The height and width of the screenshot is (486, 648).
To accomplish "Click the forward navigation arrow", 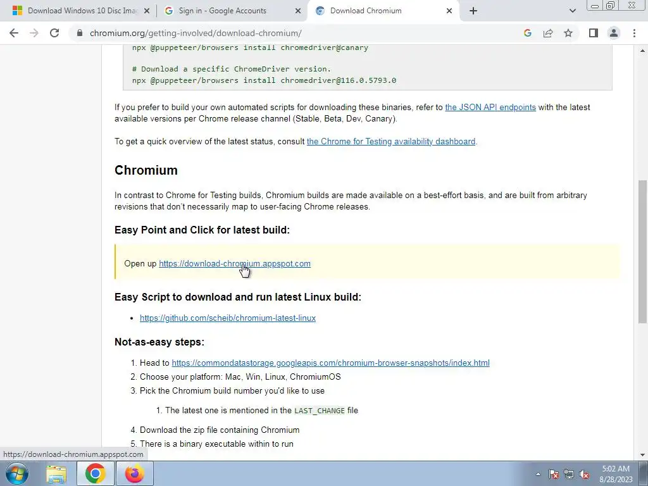I will coord(34,33).
